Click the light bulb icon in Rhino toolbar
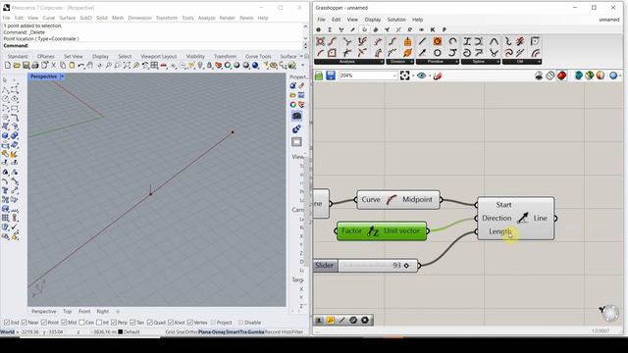Screen dimensions: 628x353 pos(200,66)
